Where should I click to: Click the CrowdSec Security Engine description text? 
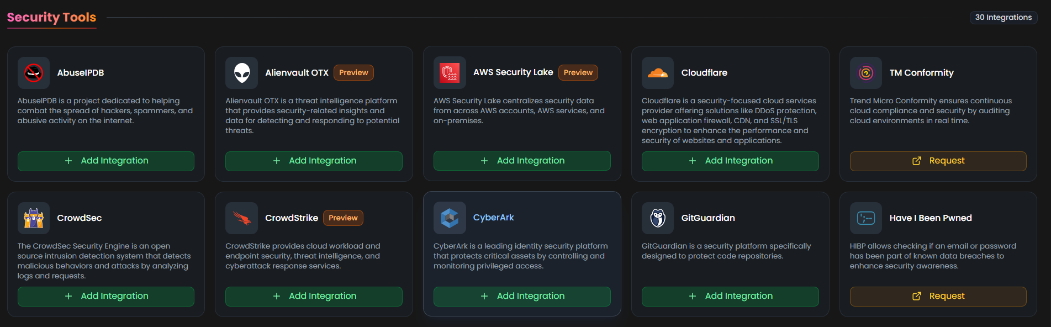tap(104, 261)
